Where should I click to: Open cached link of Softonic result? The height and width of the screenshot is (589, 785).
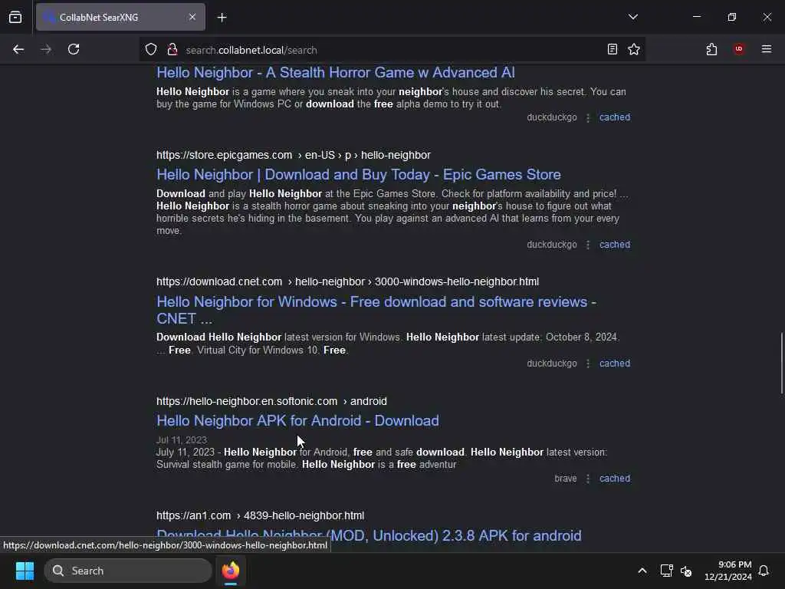coord(615,479)
